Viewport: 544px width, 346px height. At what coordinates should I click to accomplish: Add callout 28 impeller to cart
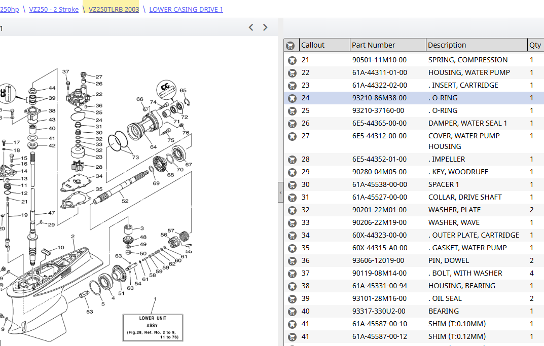(292, 160)
